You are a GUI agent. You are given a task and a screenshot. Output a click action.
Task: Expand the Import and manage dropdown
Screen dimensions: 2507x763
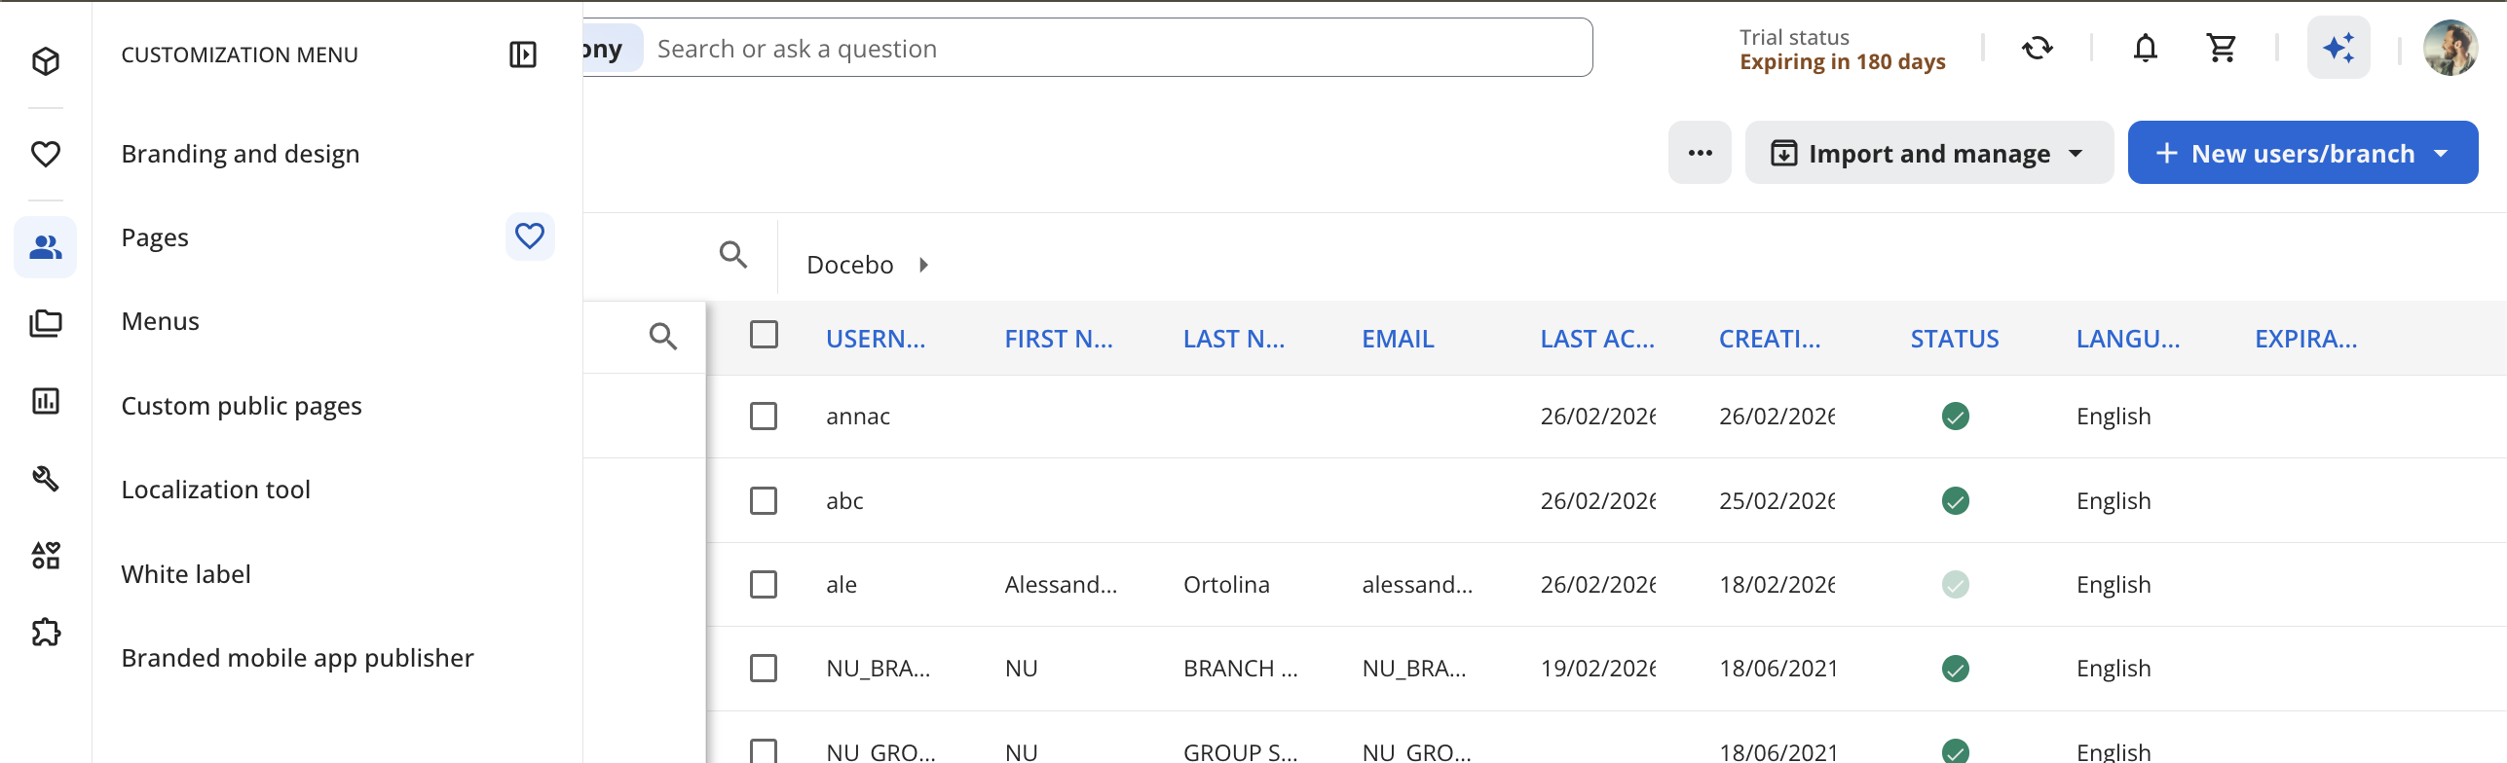click(x=1928, y=154)
